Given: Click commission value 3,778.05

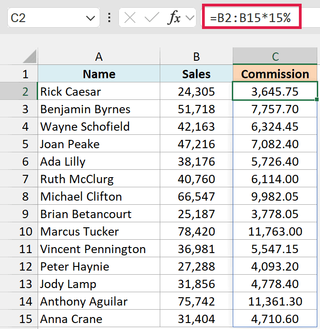Looking at the screenshot, I should point(275,214).
